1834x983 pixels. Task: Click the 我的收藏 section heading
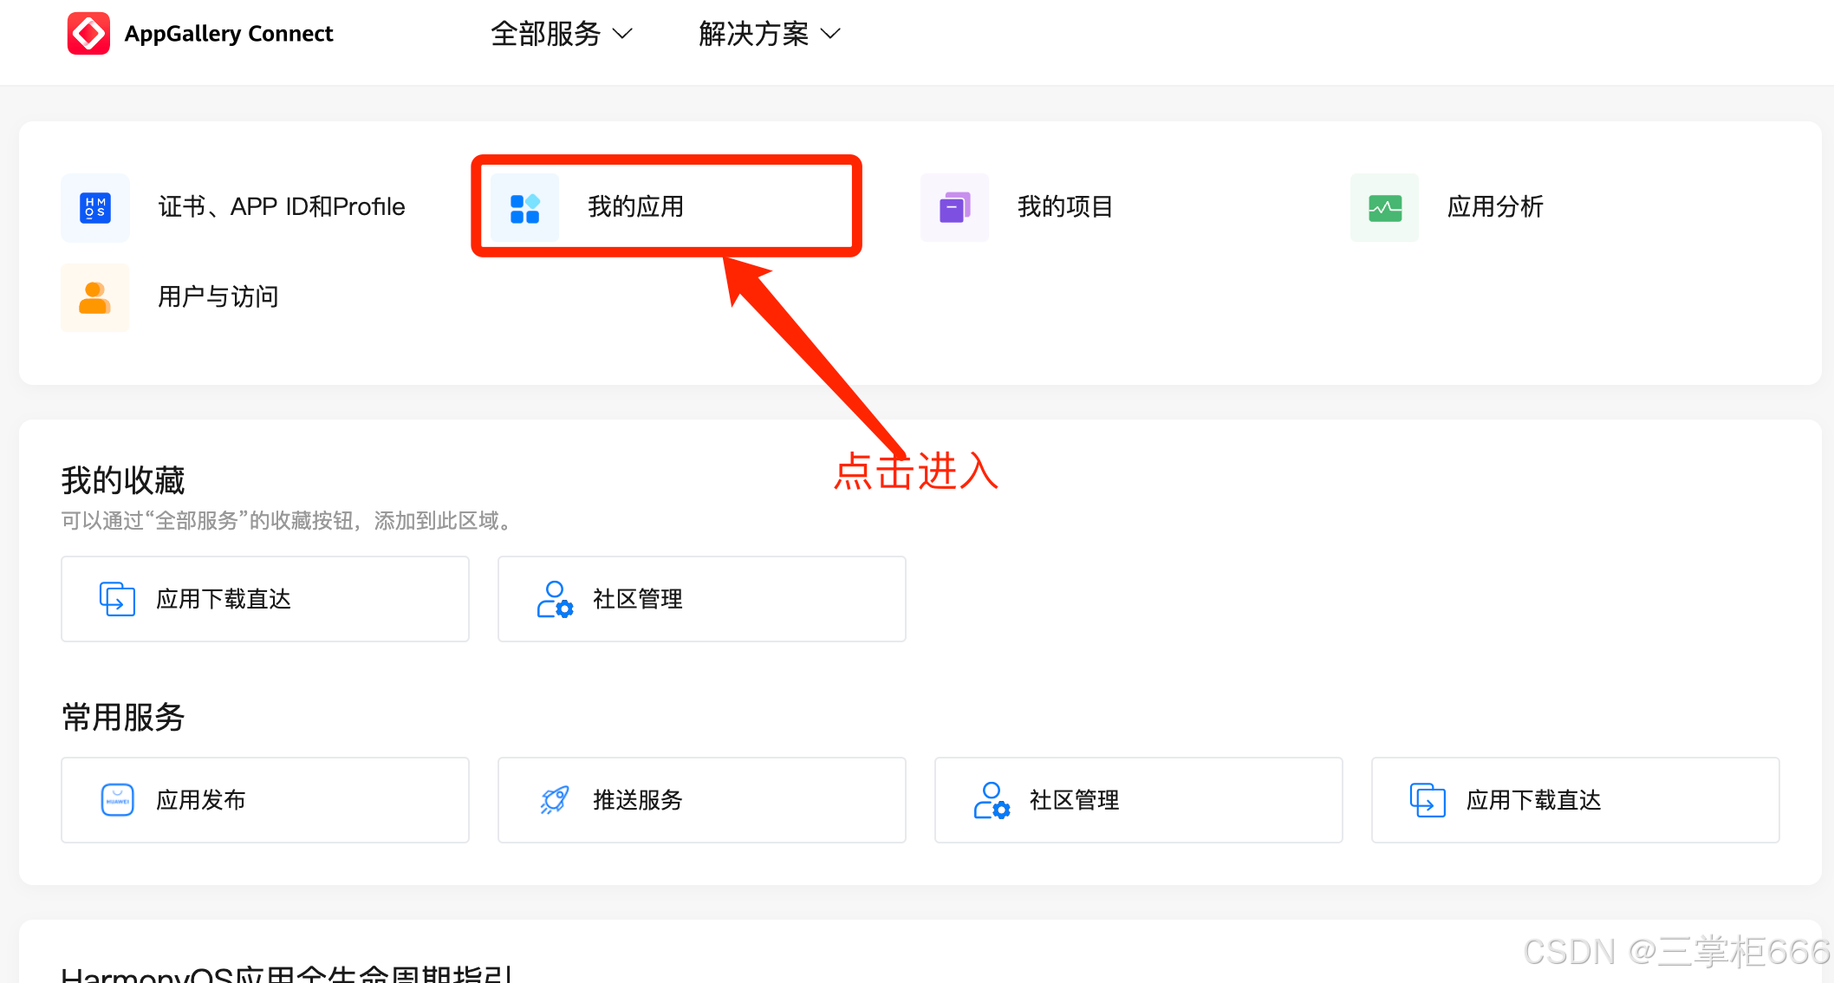click(x=123, y=480)
